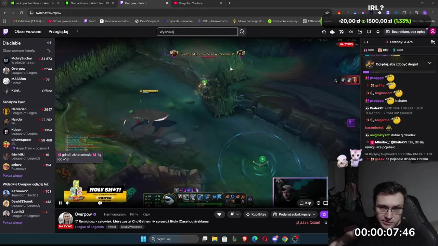Open the stream uptime clock icon
Screen dimensions: 438x246
click(x=326, y=223)
